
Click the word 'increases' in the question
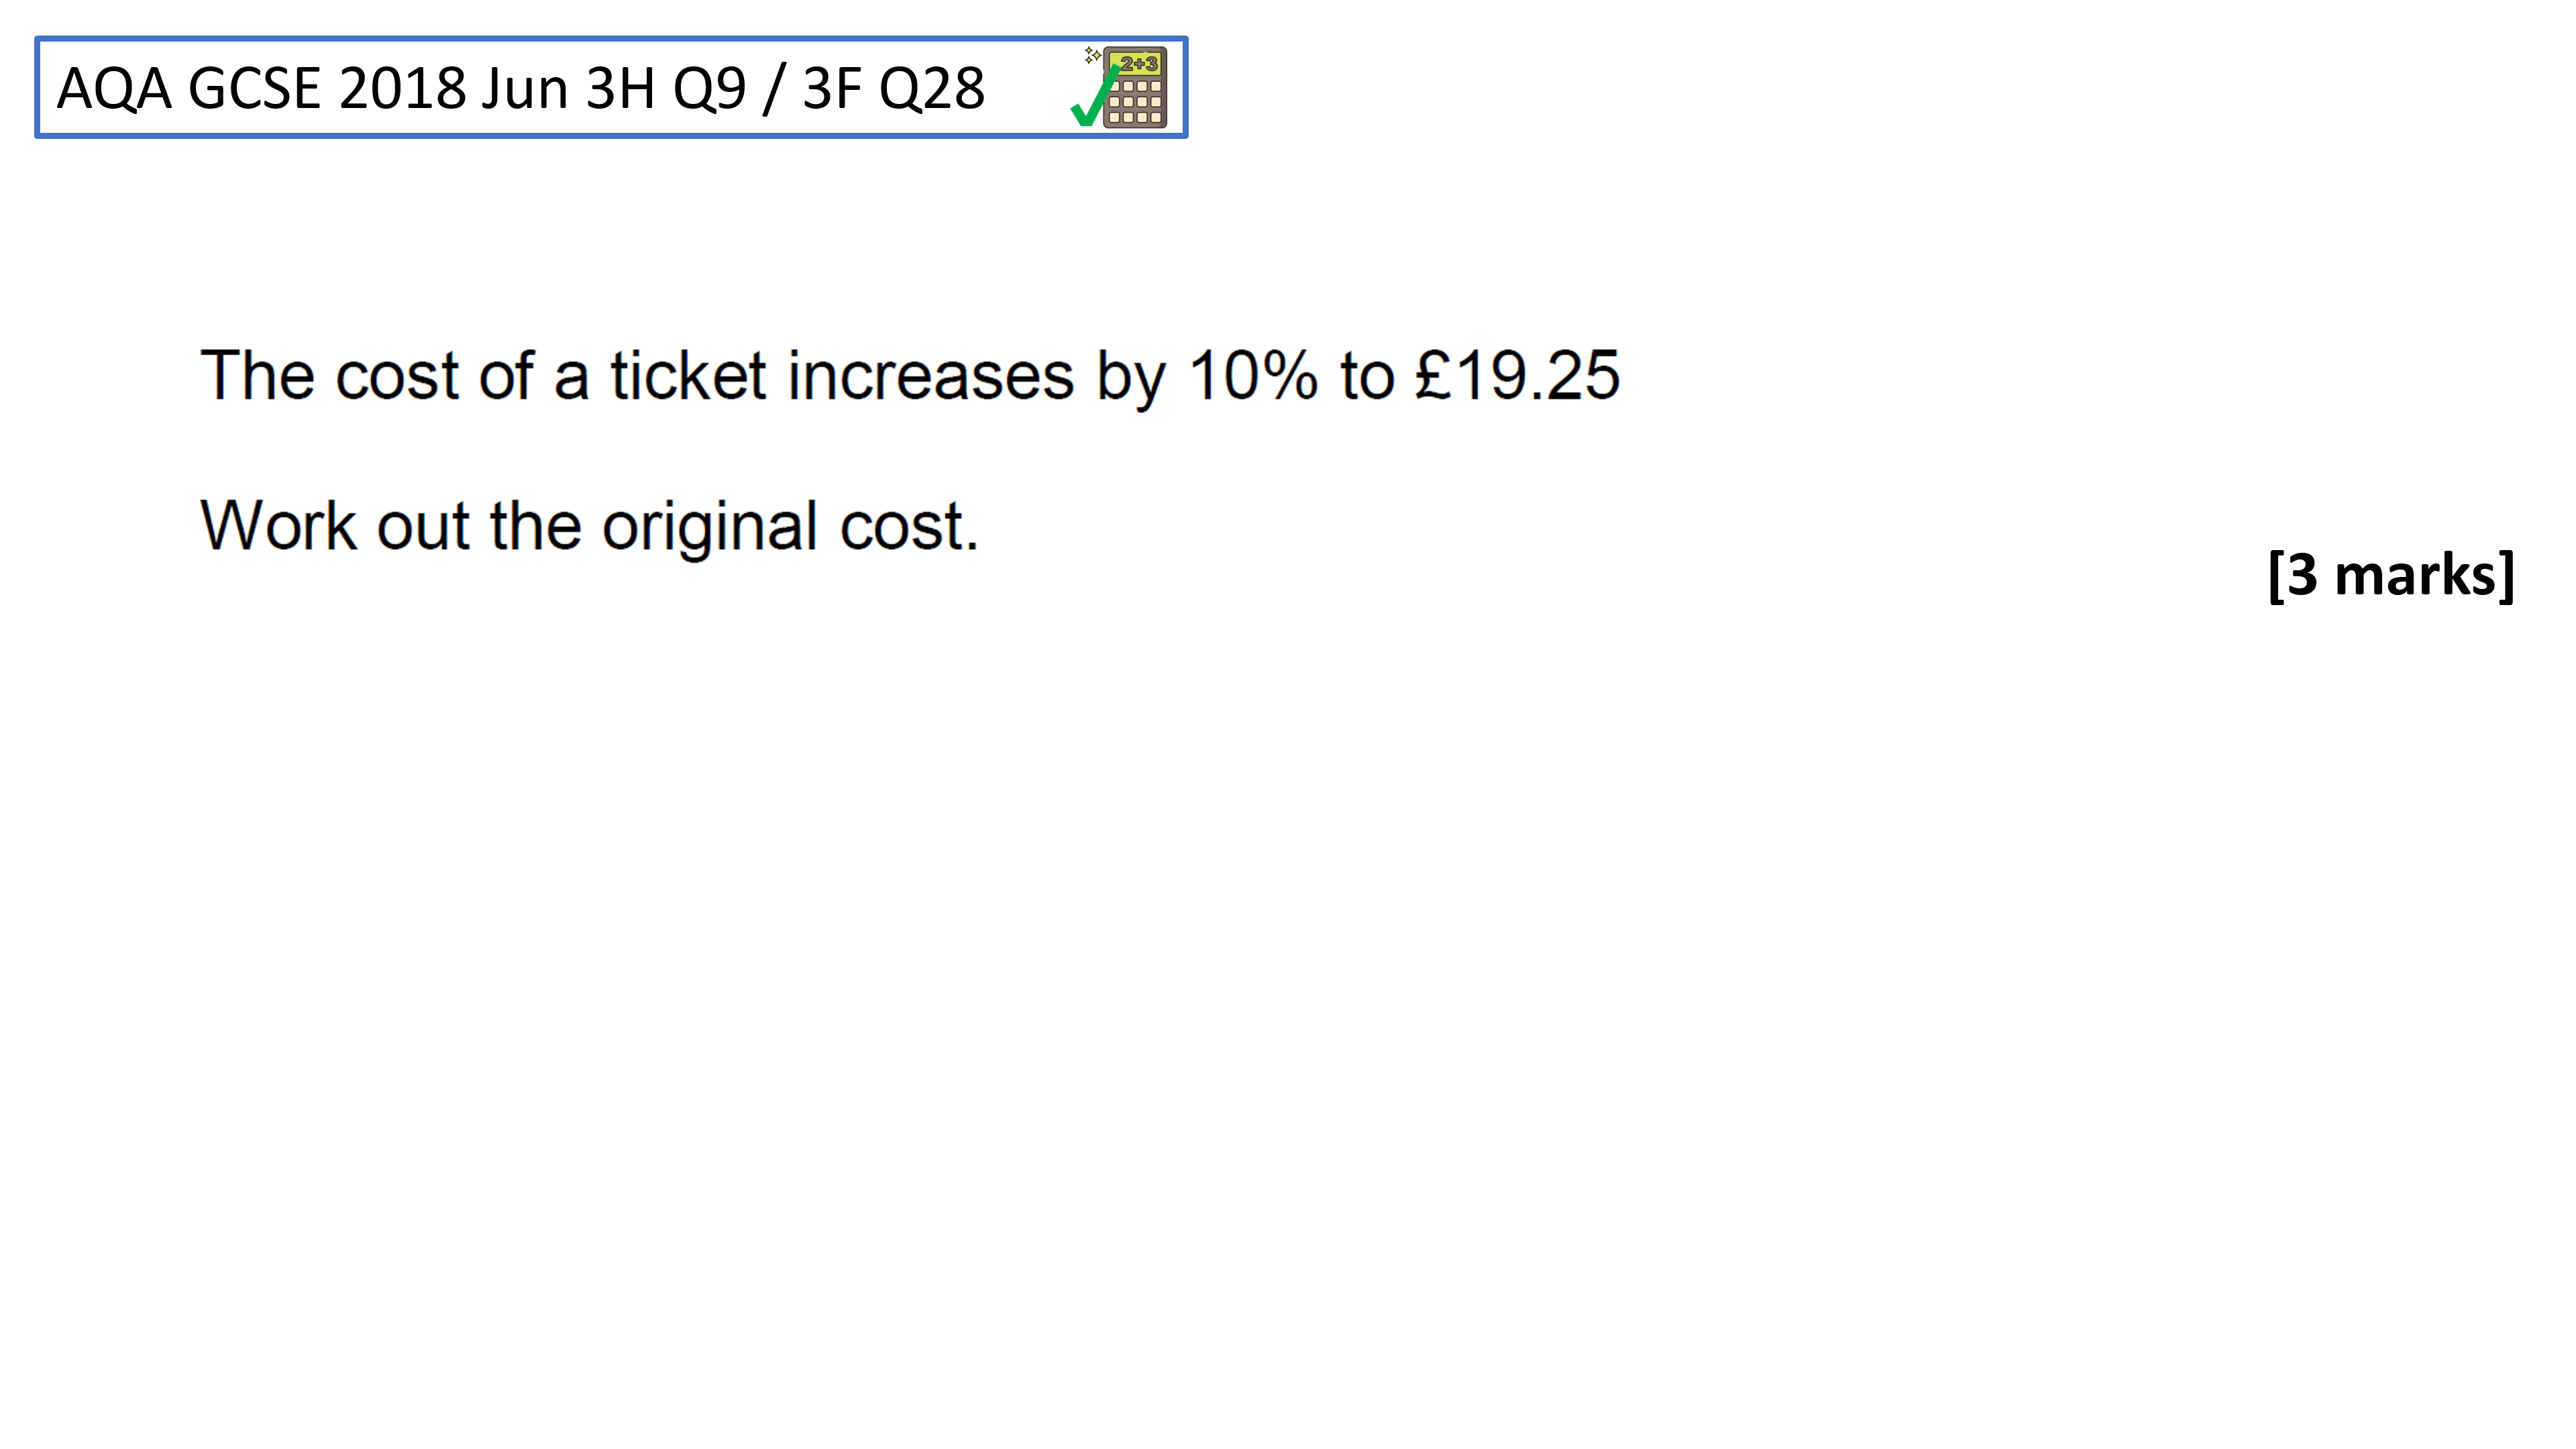[931, 376]
